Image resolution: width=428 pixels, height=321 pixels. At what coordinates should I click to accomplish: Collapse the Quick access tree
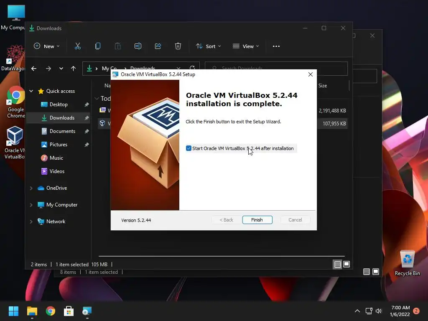point(31,91)
